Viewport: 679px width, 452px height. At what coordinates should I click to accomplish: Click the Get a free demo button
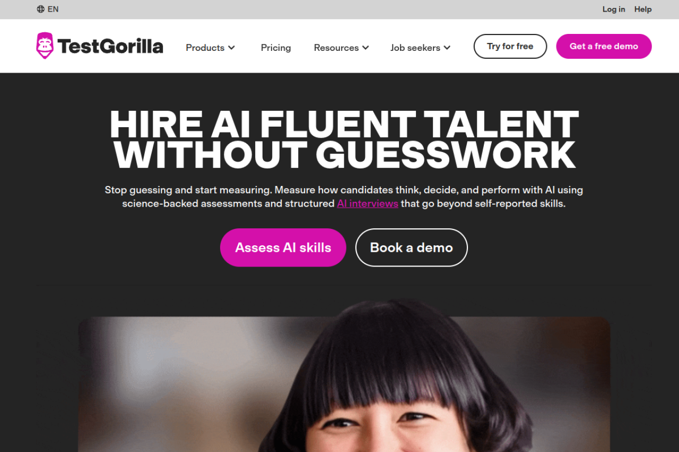click(604, 46)
